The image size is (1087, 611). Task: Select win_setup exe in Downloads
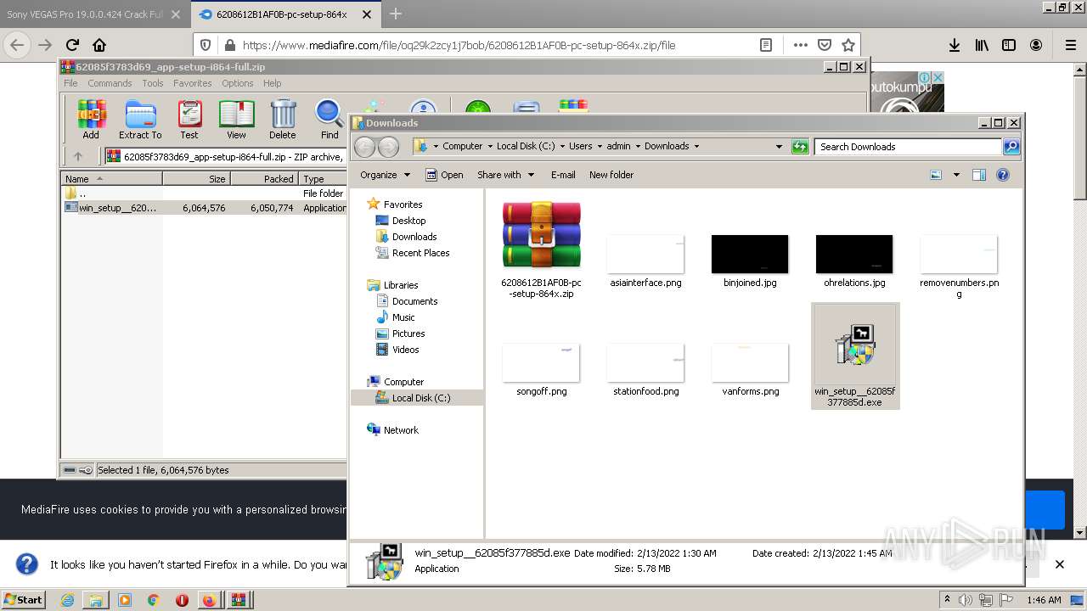[x=855, y=356]
